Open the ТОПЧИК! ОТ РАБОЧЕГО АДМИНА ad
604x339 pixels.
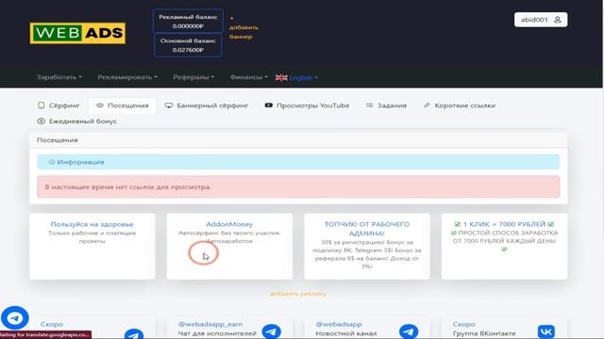[x=367, y=229]
